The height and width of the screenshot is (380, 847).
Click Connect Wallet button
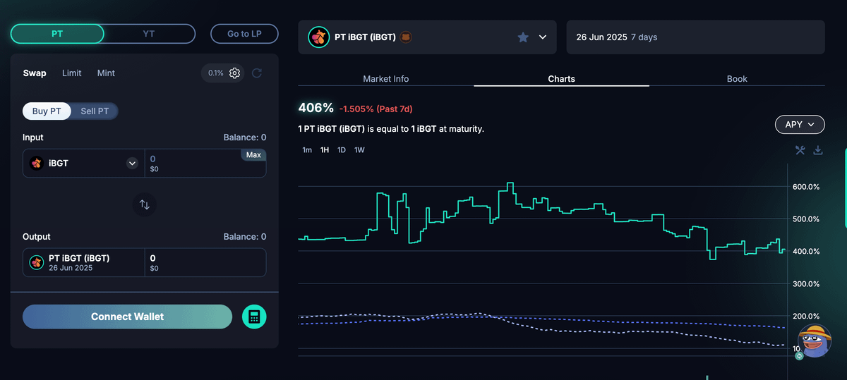point(127,317)
